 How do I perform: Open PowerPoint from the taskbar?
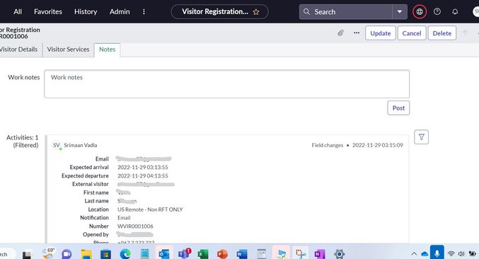[222, 254]
